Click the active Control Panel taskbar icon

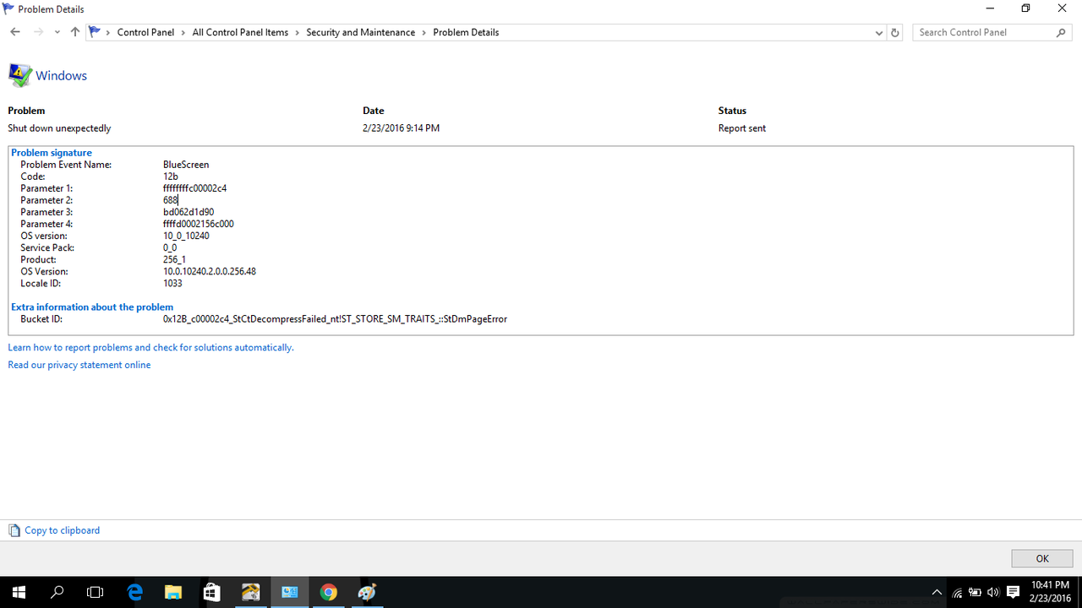tap(290, 592)
